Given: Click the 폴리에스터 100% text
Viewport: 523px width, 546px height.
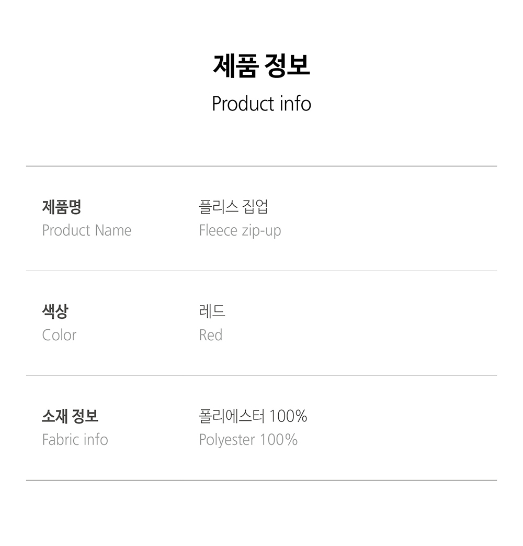Looking at the screenshot, I should click(x=253, y=417).
